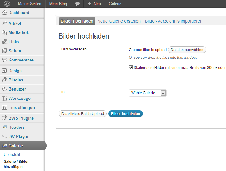
Task: Click the Plugins plug icon
Action: pyautogui.click(x=5, y=80)
